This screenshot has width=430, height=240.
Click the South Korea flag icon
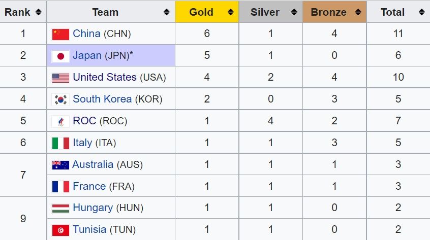click(60, 99)
